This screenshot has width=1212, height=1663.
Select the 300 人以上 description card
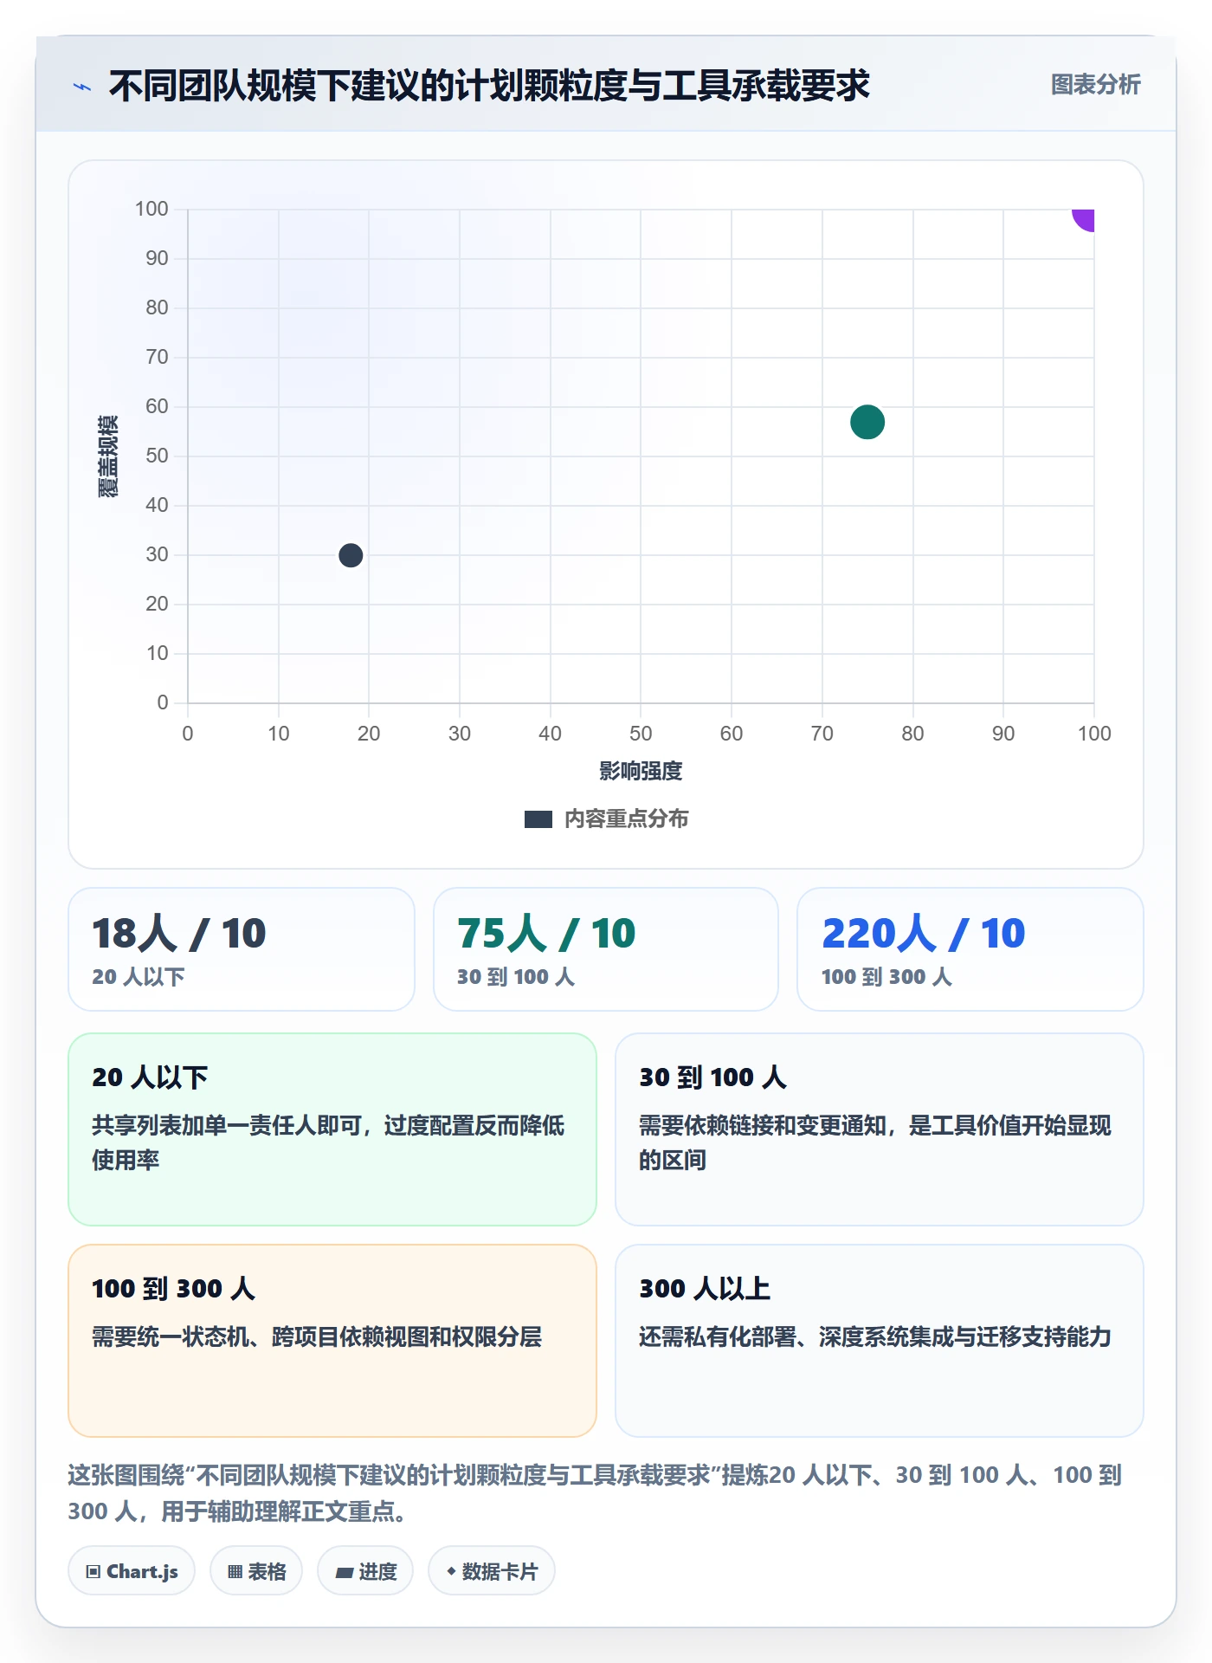coord(880,1341)
